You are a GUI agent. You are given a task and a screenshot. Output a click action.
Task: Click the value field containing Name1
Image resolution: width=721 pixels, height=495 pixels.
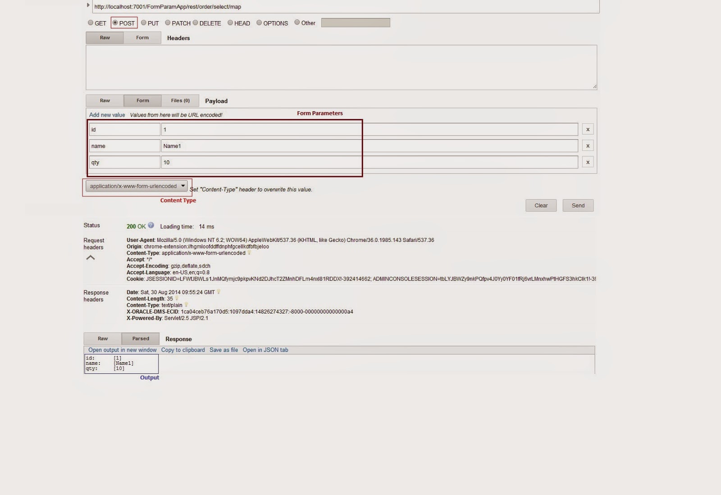pyautogui.click(x=370, y=146)
